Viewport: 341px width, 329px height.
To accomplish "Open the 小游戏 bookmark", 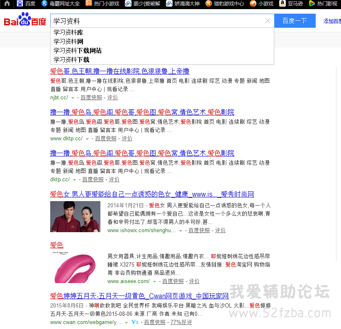I will tap(261, 3).
